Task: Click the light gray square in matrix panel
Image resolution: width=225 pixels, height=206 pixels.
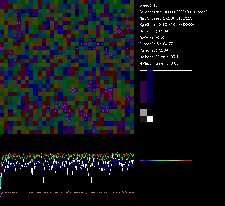Action: (x=143, y=112)
